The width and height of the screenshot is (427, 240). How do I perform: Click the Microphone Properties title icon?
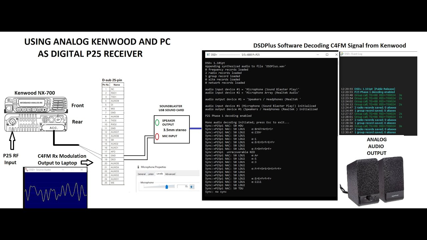[138, 167]
